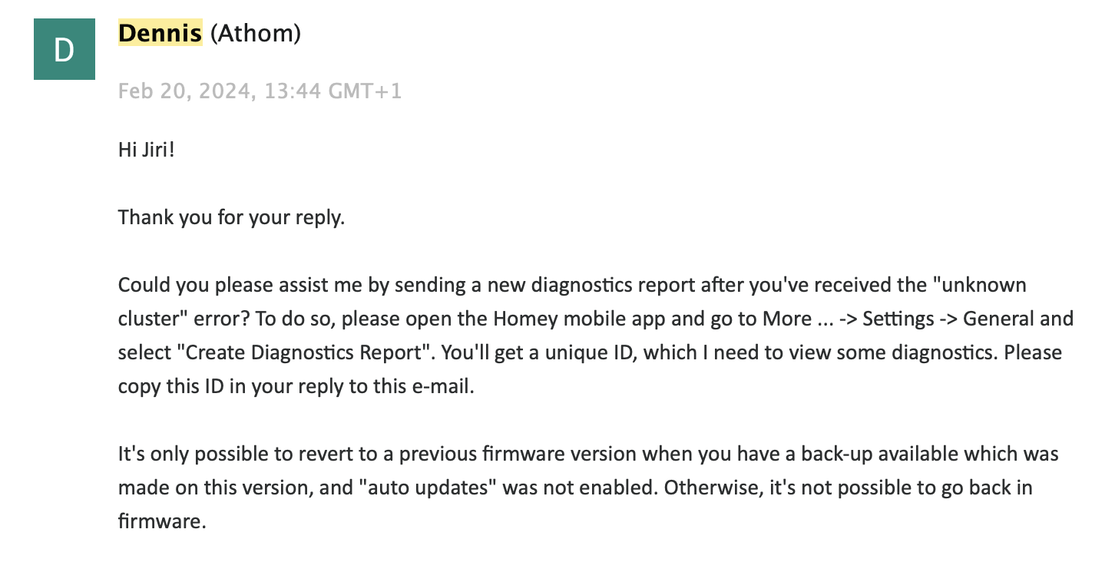Screen dimensions: 1115x562
Task: Click the green D avatar icon
Action: [65, 49]
